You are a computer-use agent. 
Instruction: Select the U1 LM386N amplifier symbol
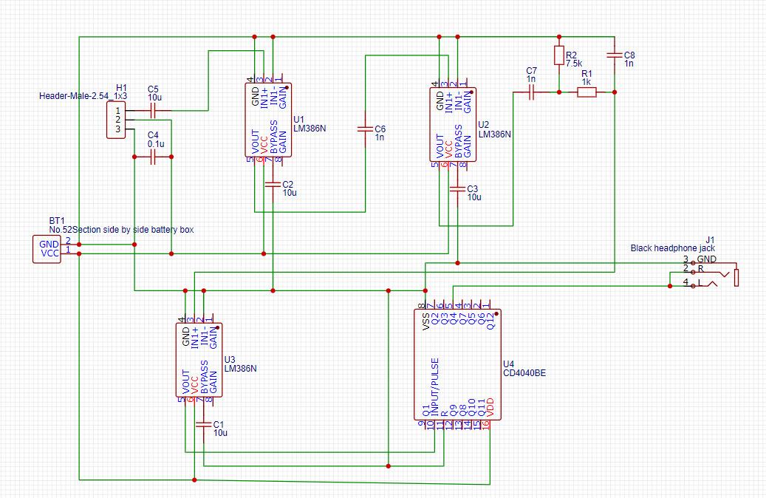click(270, 118)
